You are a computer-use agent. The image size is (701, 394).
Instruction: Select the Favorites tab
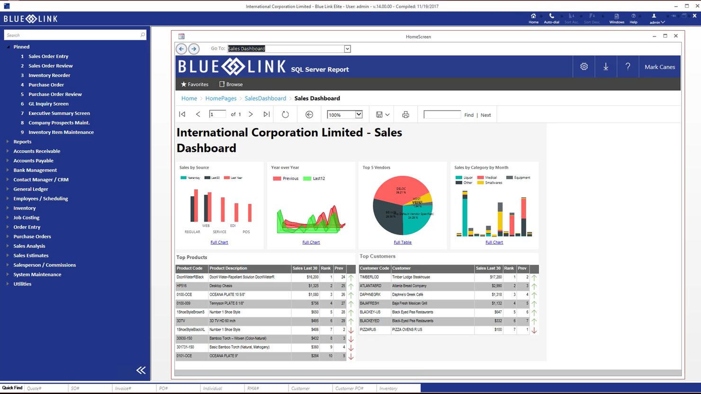(x=194, y=84)
